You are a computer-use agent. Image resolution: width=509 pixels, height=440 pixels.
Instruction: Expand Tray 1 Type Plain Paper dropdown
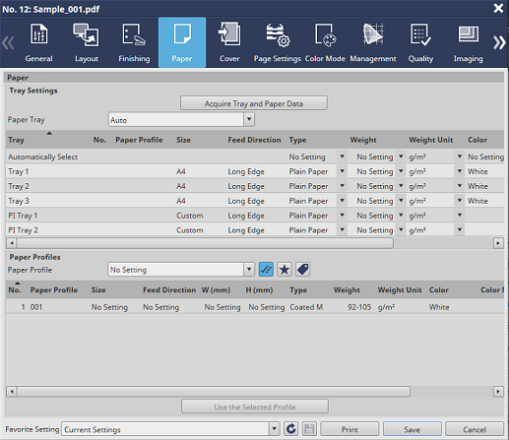click(x=342, y=171)
